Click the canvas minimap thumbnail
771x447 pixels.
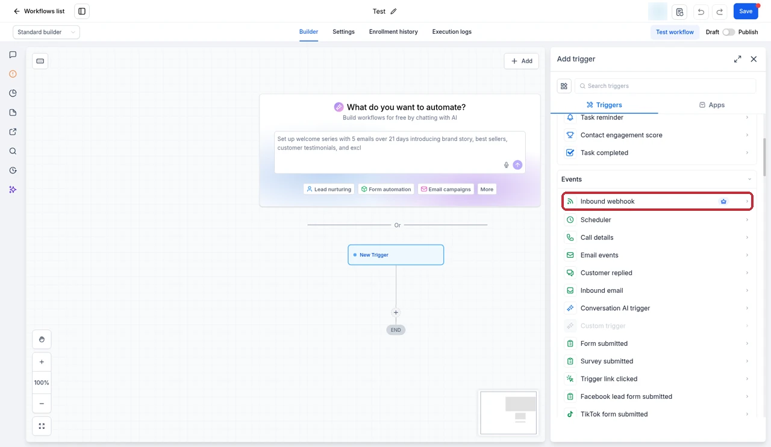point(508,413)
